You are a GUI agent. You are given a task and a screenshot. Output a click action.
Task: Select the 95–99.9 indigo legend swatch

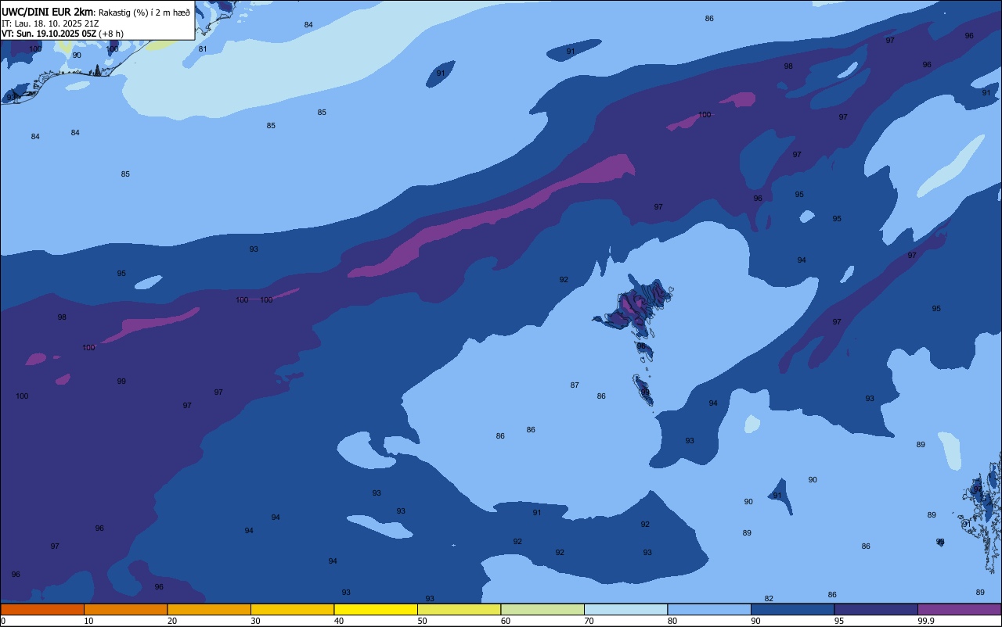(x=876, y=610)
